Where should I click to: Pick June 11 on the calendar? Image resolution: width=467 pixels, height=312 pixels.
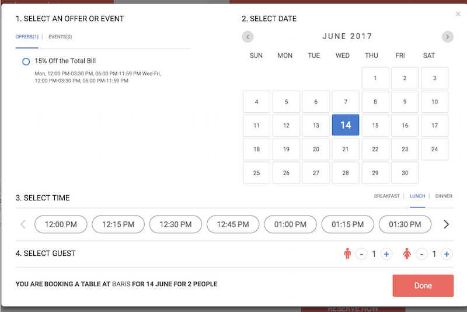pos(256,126)
